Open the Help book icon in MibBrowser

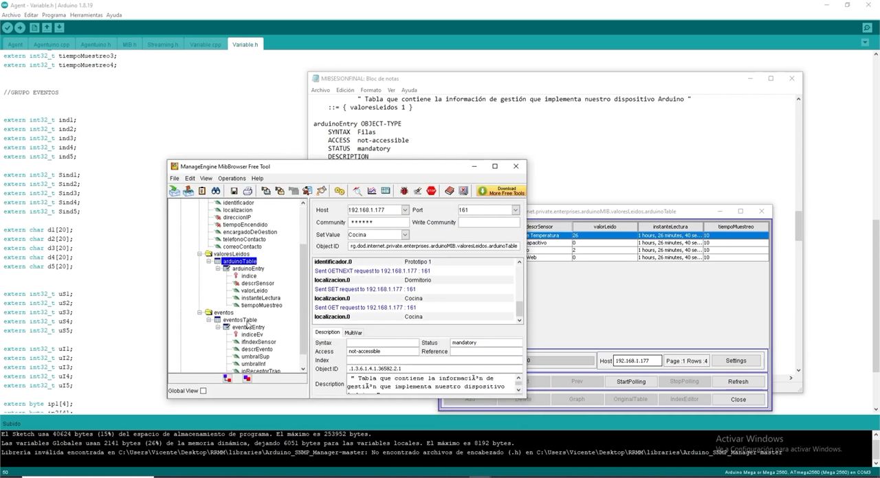tap(449, 191)
